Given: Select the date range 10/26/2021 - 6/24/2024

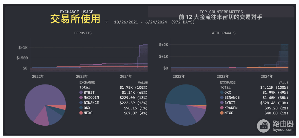Looking at the screenshot, I should (140, 22).
